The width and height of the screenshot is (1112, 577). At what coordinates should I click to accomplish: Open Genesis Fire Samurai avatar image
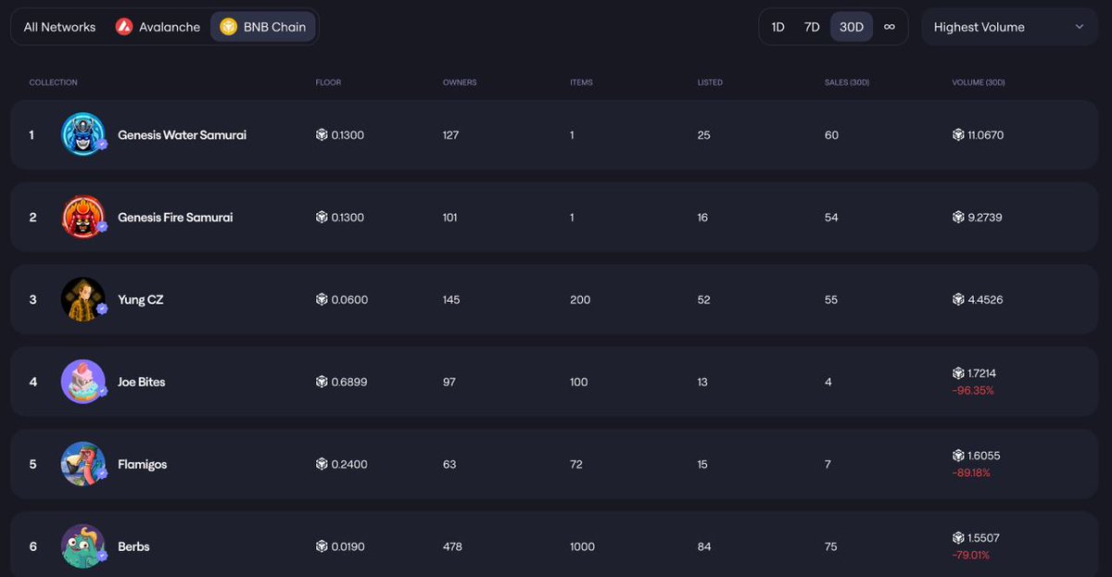tap(83, 217)
